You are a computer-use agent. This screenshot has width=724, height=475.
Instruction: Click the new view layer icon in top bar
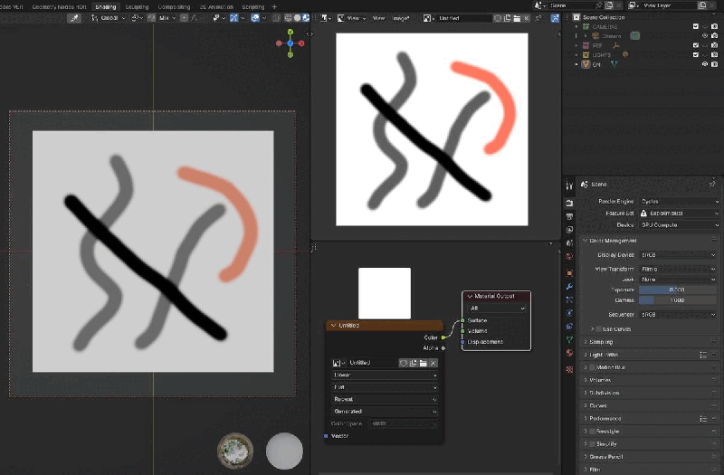click(702, 5)
